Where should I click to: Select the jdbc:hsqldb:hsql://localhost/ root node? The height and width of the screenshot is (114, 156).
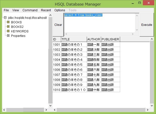point(28,18)
